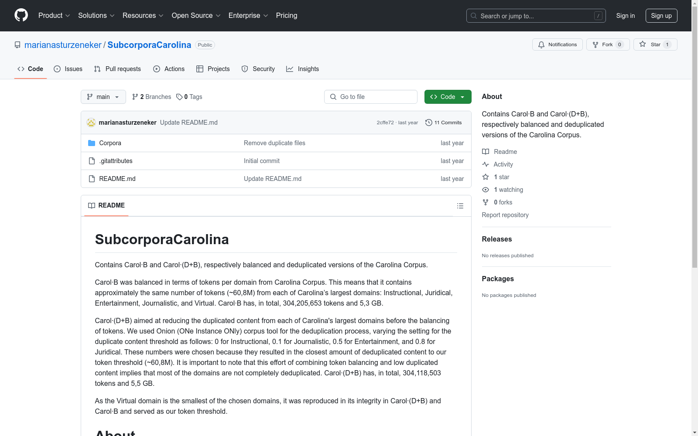698x436 pixels.
Task: Open marianasturzeneker avatar in commit row
Action: click(91, 123)
